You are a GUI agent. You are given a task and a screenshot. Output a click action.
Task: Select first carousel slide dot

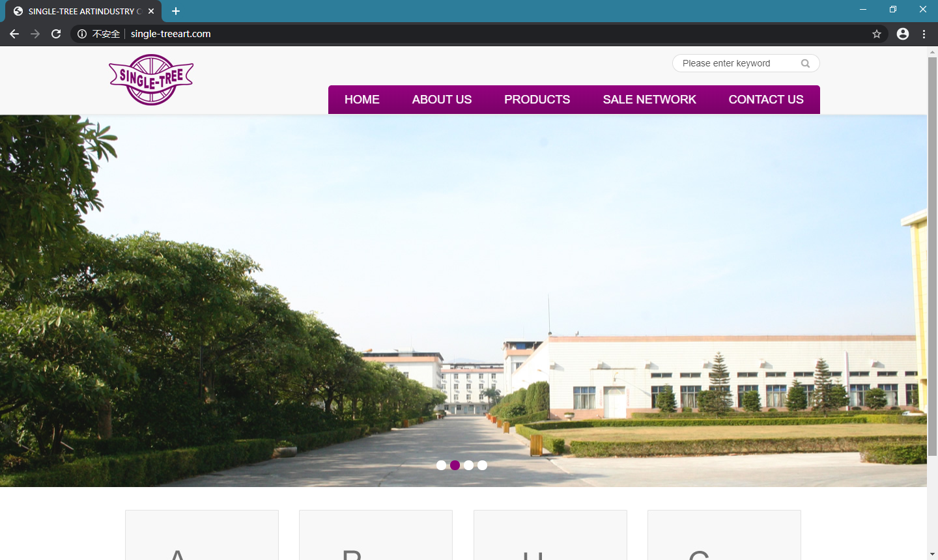pyautogui.click(x=442, y=465)
